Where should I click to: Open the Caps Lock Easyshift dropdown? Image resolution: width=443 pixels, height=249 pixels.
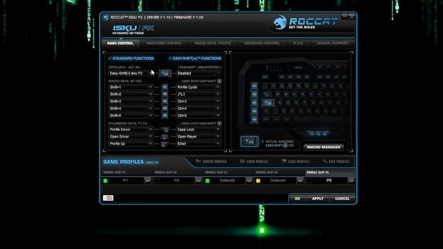pos(199,129)
